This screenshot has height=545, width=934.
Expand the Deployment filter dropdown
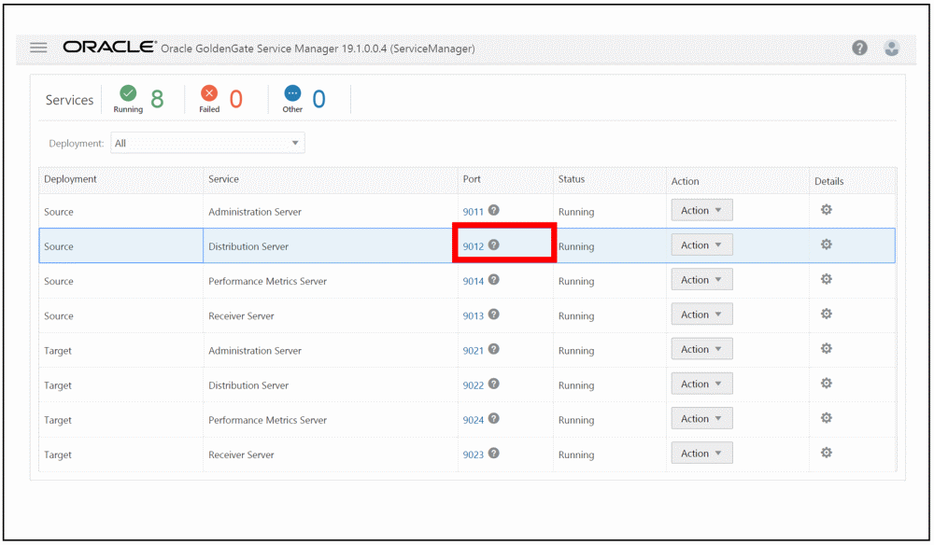coord(207,144)
